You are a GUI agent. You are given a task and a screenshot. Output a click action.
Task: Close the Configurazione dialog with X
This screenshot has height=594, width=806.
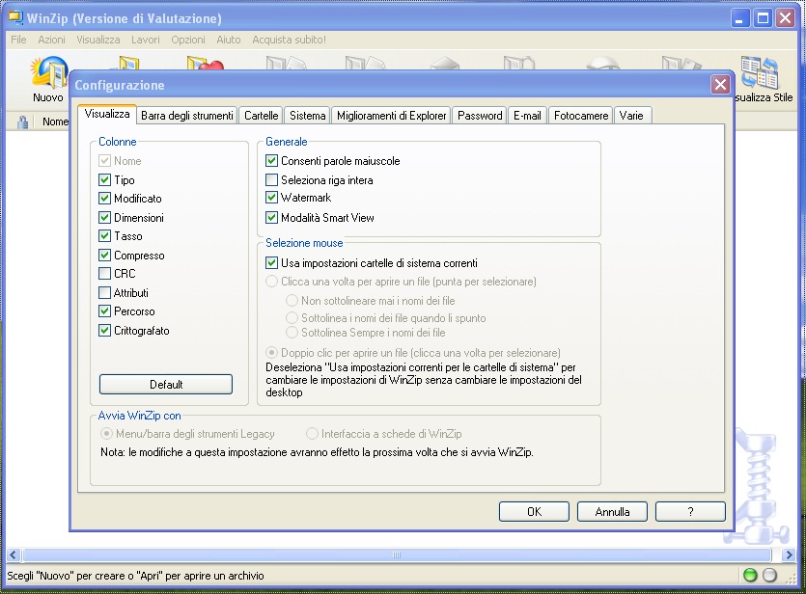pyautogui.click(x=719, y=85)
